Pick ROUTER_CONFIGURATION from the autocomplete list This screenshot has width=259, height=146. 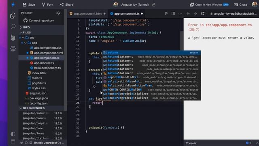click(x=152, y=90)
